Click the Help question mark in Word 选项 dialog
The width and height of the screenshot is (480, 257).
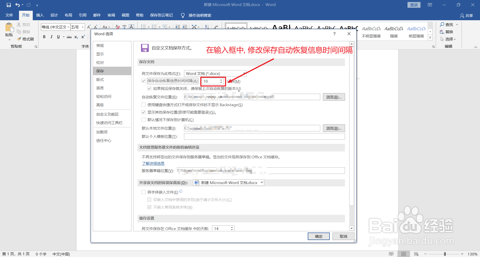click(x=334, y=34)
